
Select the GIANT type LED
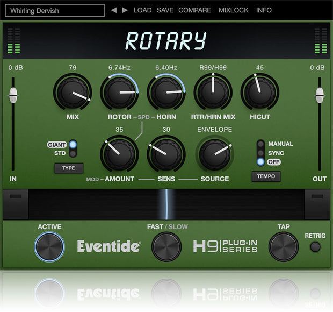73,144
